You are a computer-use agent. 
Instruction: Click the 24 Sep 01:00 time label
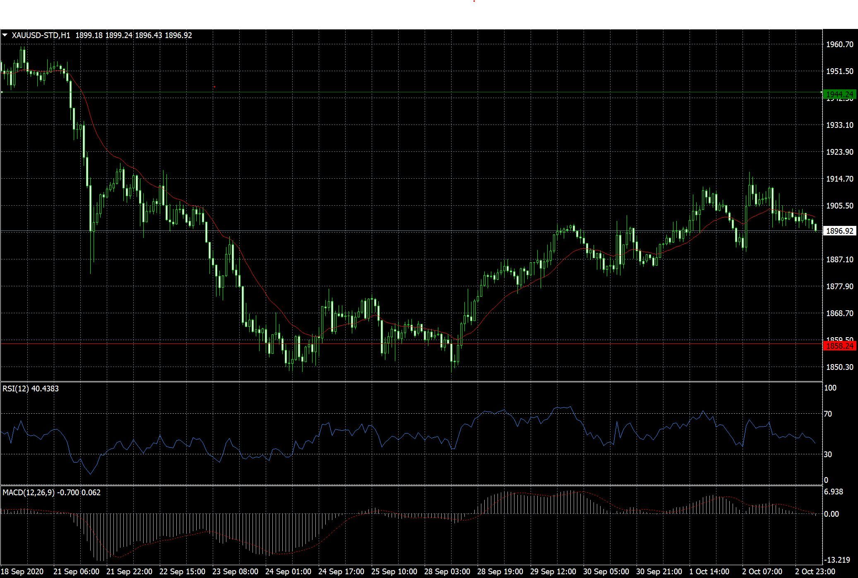coord(288,571)
